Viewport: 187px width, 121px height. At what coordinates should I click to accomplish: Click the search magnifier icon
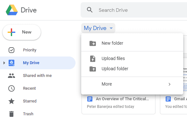pyautogui.click(x=90, y=10)
